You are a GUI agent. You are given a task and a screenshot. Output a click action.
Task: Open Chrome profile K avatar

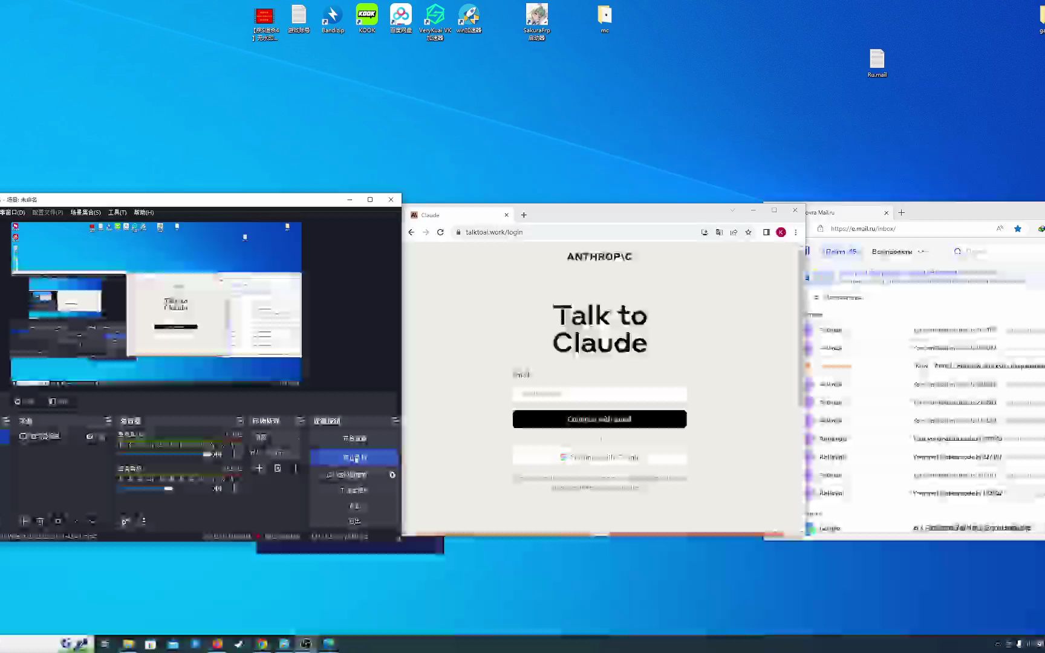[x=781, y=232]
